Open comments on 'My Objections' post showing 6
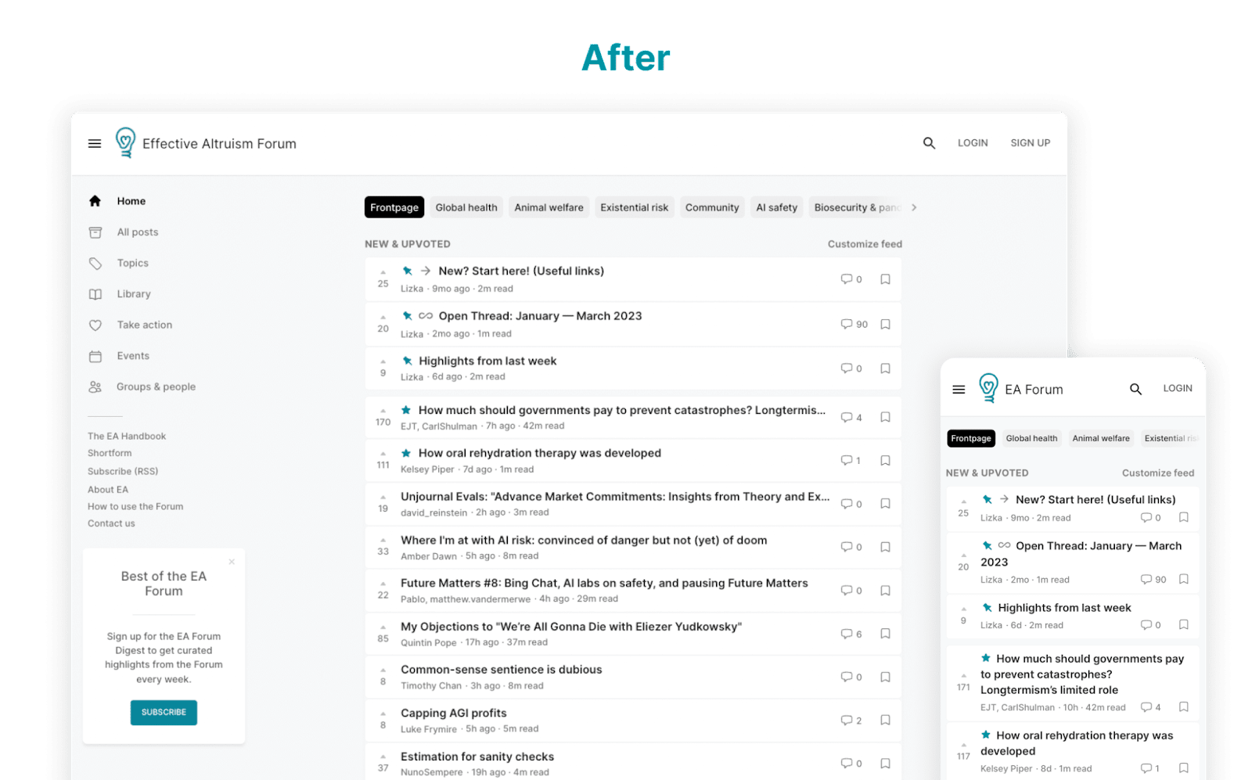This screenshot has width=1252, height=780. pyautogui.click(x=851, y=634)
